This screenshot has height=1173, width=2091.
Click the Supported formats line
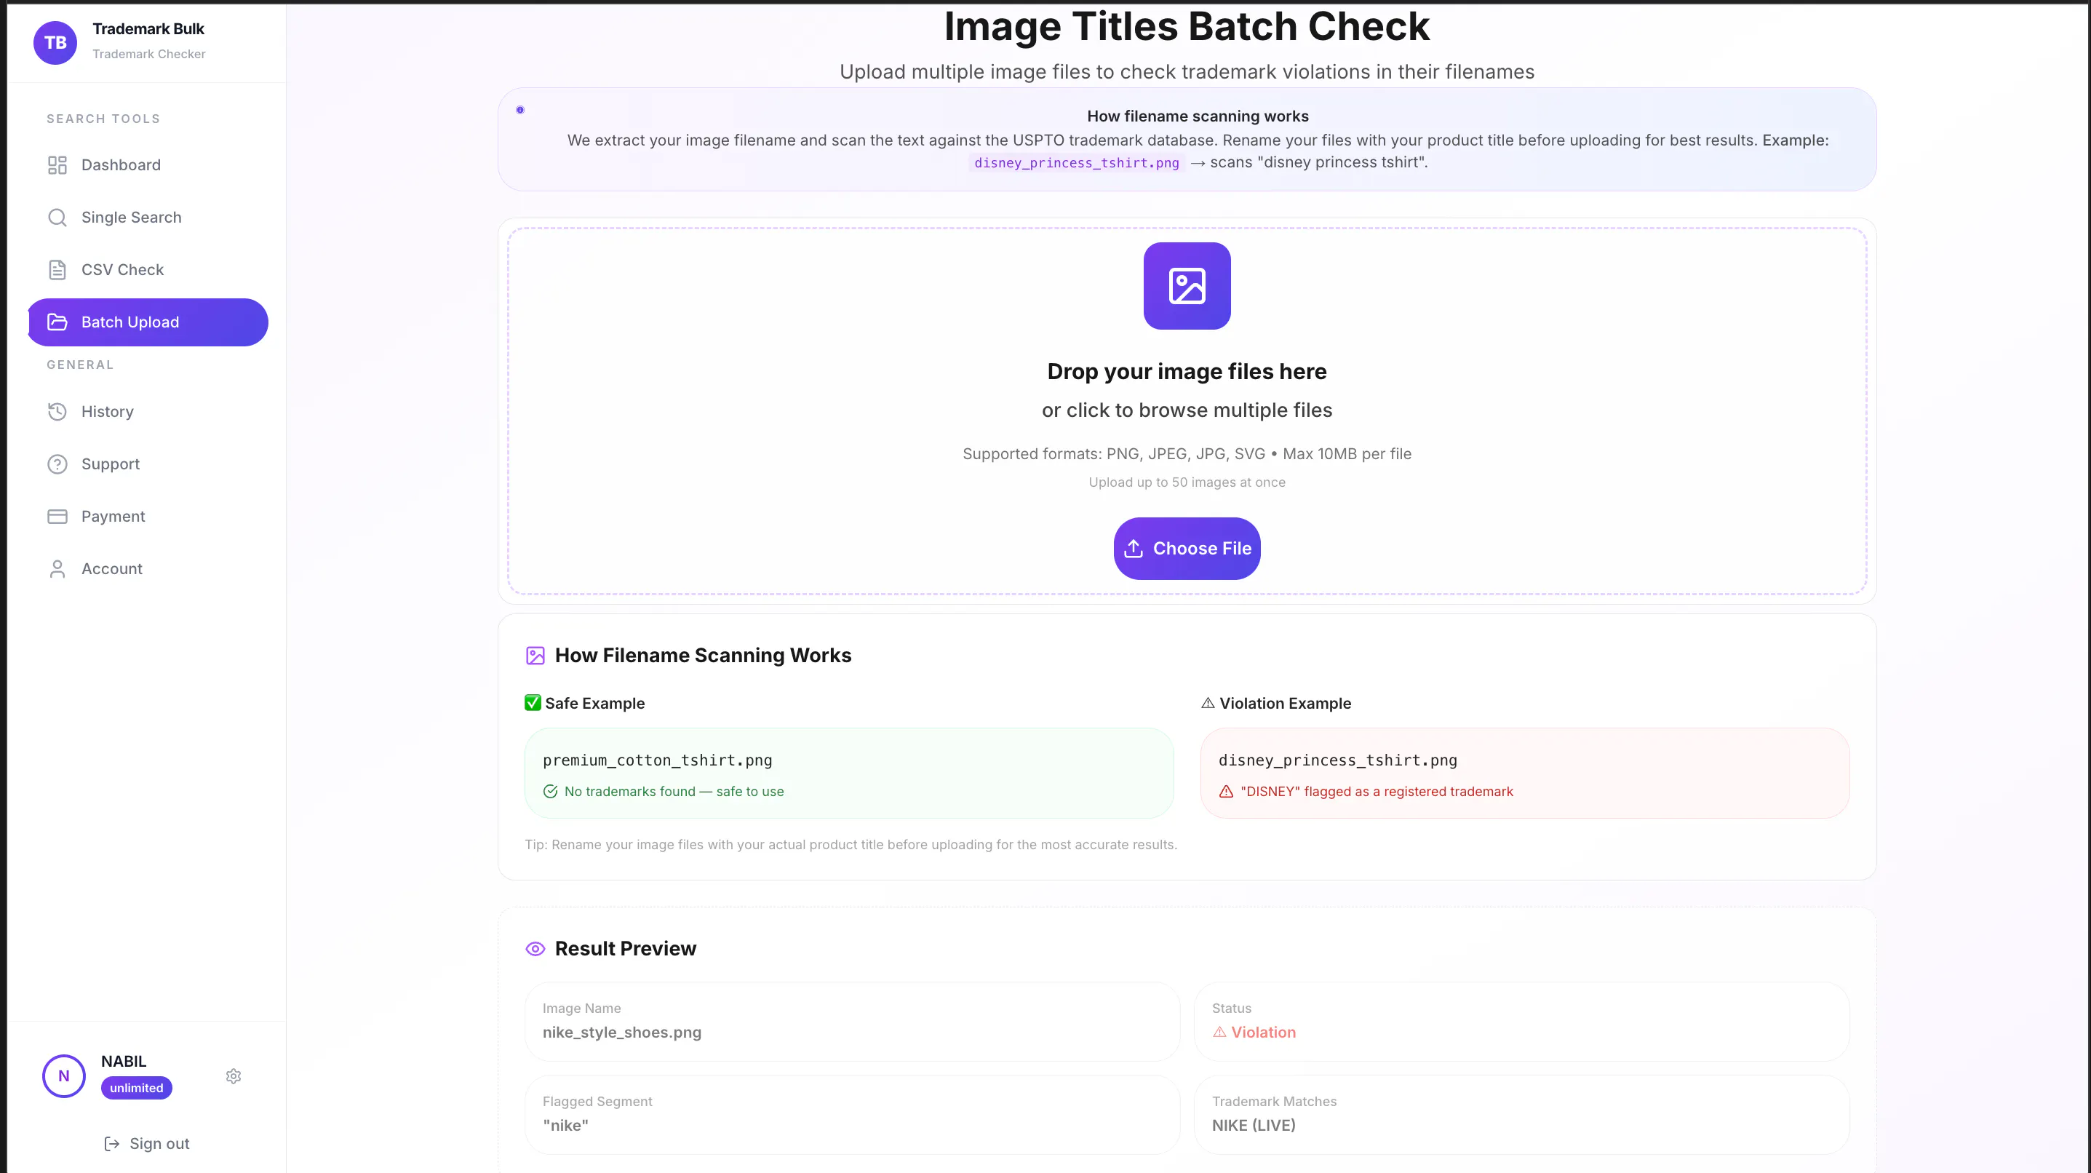click(x=1187, y=454)
